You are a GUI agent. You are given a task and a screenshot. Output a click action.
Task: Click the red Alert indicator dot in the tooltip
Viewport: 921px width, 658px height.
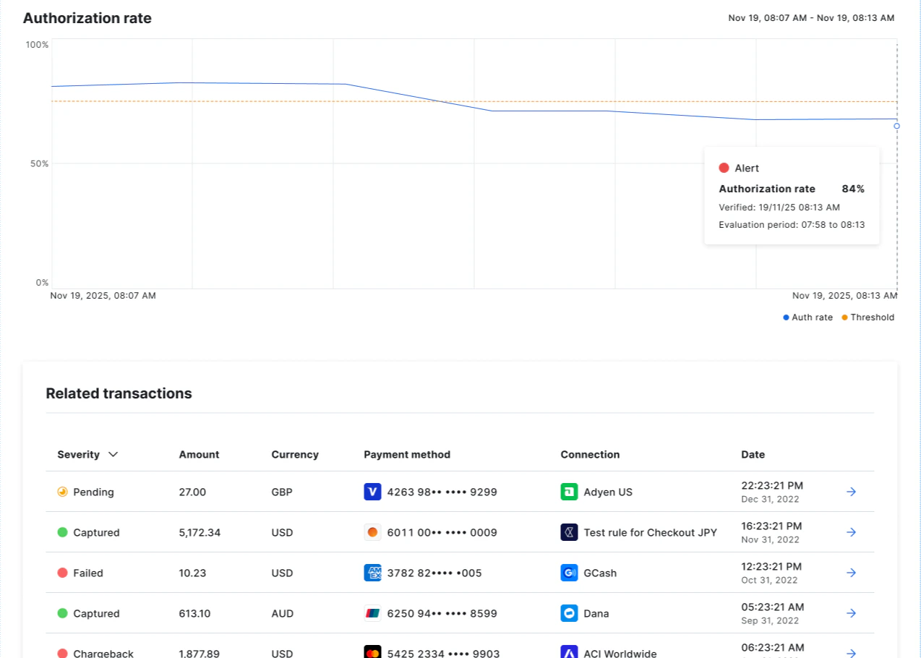[x=724, y=167]
